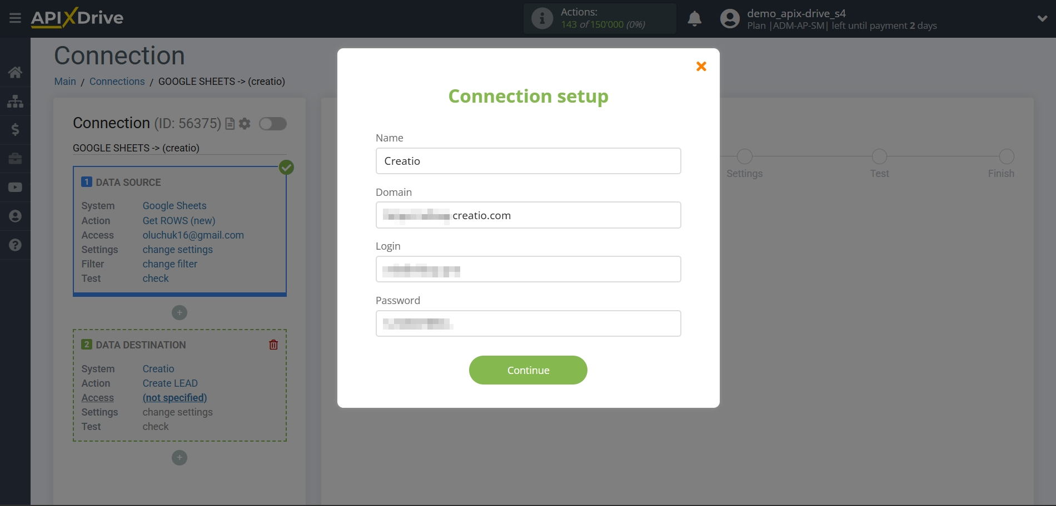Delete the data destination with trash icon

click(x=273, y=345)
